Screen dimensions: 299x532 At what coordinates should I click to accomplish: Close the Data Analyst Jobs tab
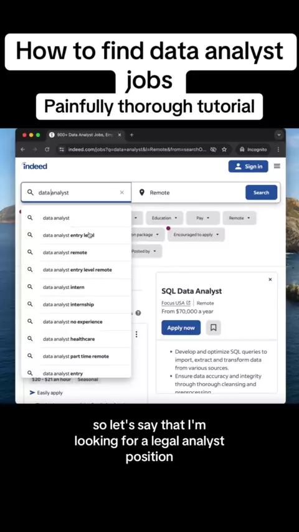coord(120,135)
